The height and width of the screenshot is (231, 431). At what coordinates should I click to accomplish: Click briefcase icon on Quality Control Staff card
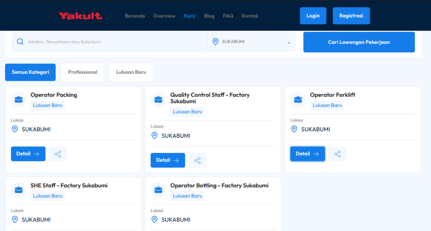[158, 99]
